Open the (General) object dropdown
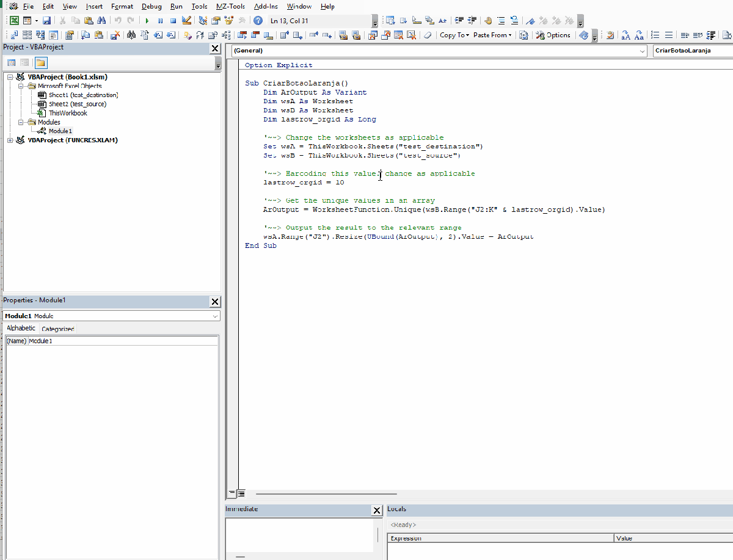The width and height of the screenshot is (733, 560). (x=642, y=51)
